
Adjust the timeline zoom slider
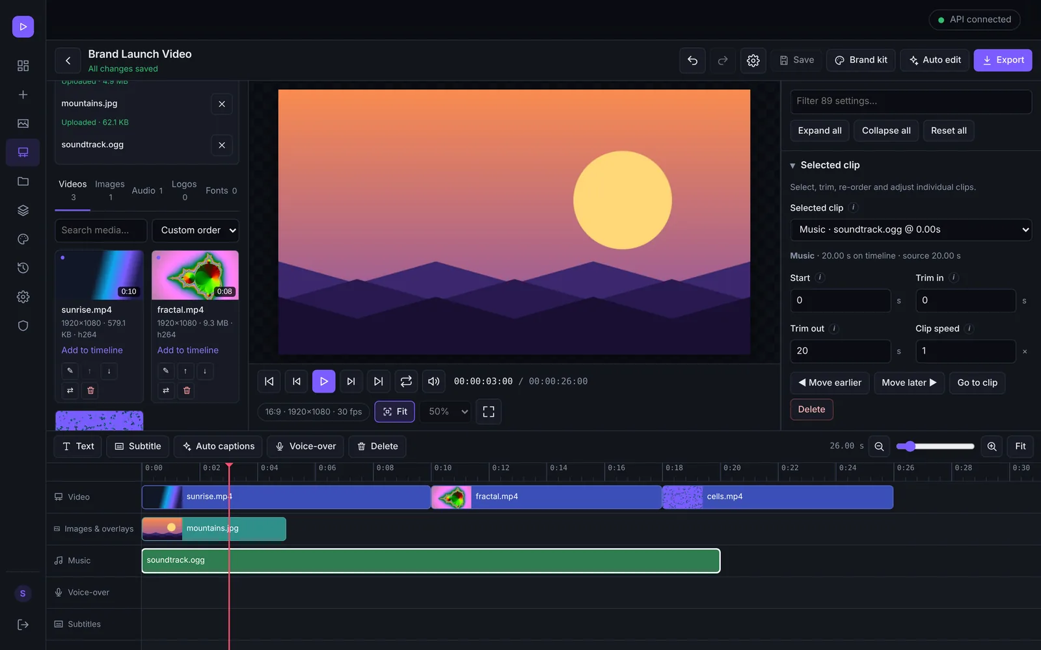(935, 447)
